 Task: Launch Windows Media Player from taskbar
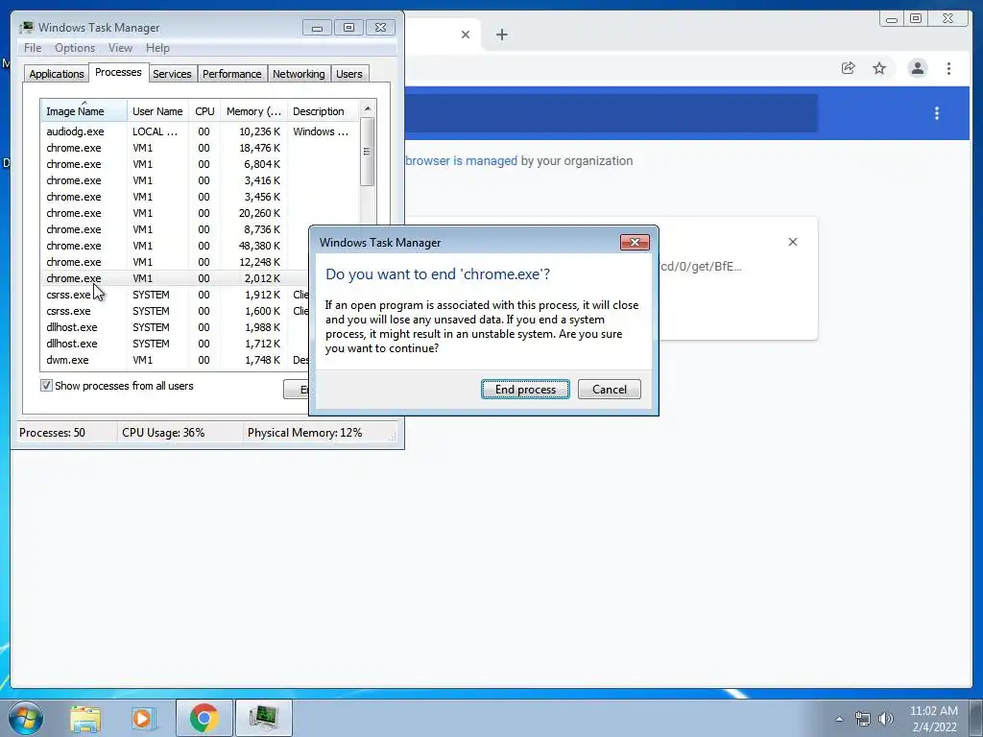143,718
